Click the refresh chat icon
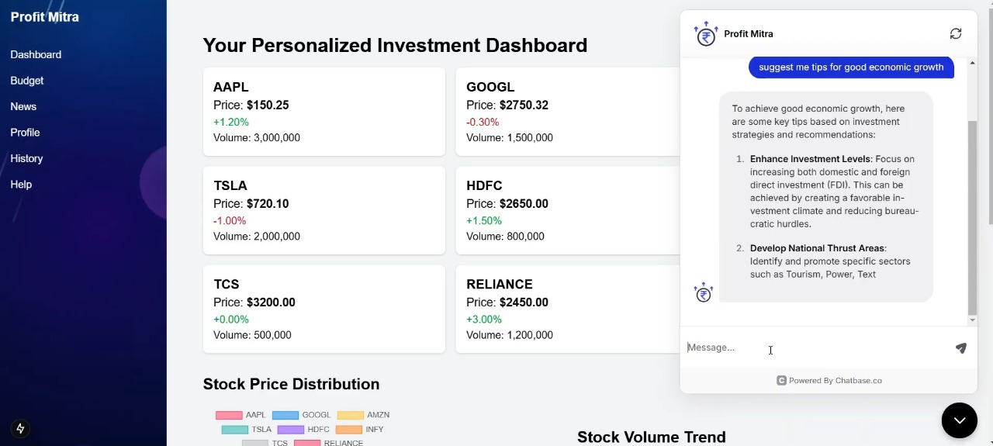Viewport: 993px width, 446px height. [956, 34]
